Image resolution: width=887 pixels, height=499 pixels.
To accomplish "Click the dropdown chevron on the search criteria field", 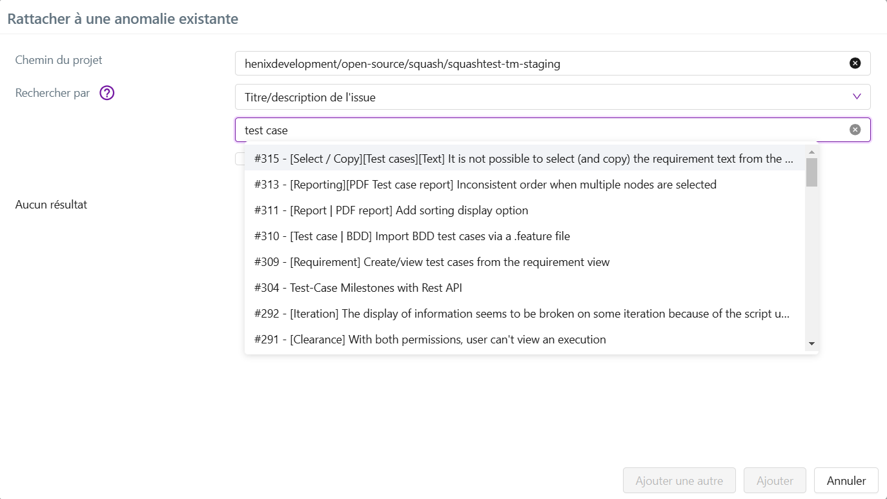I will (x=857, y=96).
